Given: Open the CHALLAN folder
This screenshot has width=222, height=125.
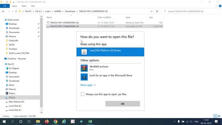Looking at the screenshot, I should pyautogui.click(x=13, y=41).
